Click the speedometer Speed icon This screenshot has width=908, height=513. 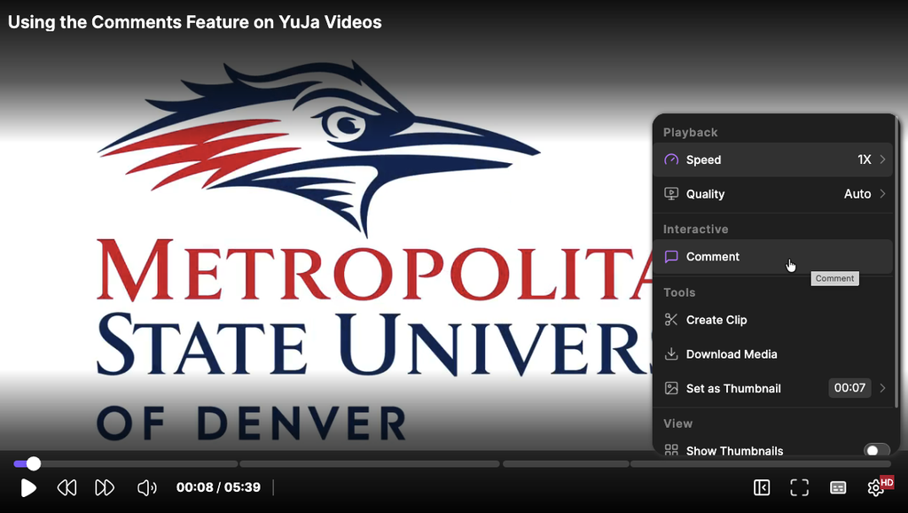point(671,159)
